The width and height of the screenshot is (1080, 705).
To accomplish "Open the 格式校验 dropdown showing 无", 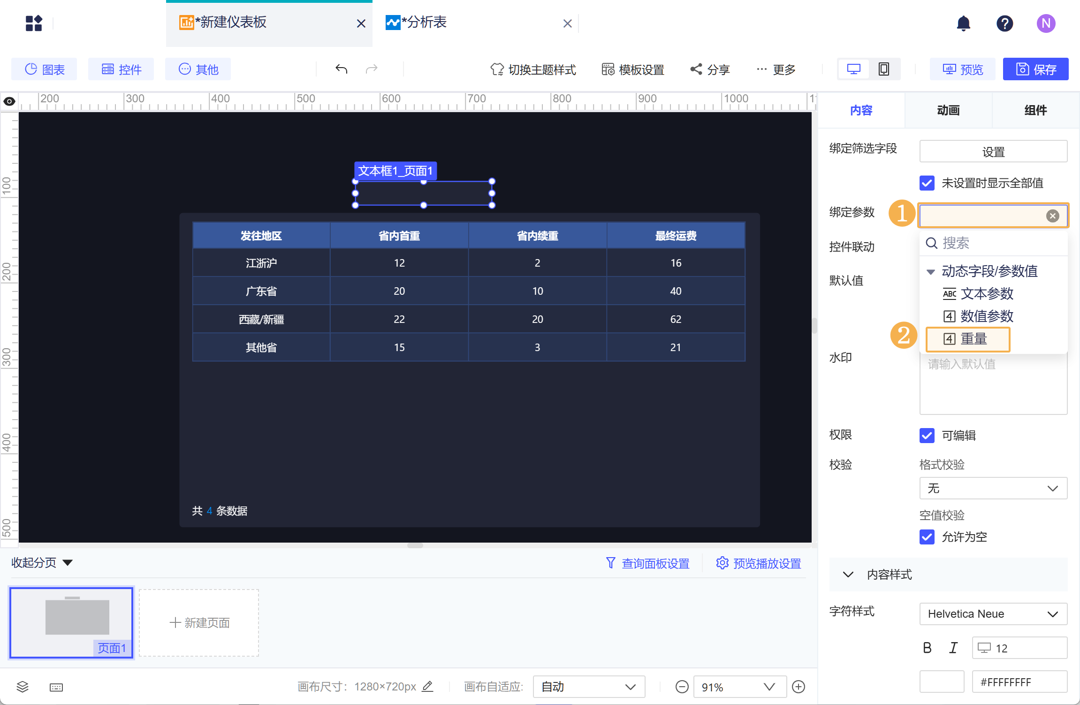I will (993, 488).
